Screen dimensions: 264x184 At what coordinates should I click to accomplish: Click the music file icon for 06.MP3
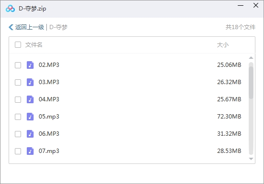(30, 134)
